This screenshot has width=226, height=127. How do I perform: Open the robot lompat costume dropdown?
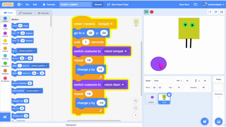coord(115,51)
